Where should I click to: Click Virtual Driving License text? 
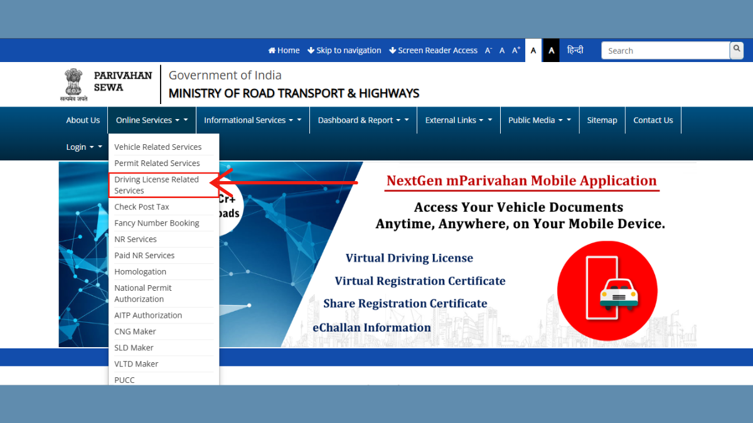tap(409, 258)
